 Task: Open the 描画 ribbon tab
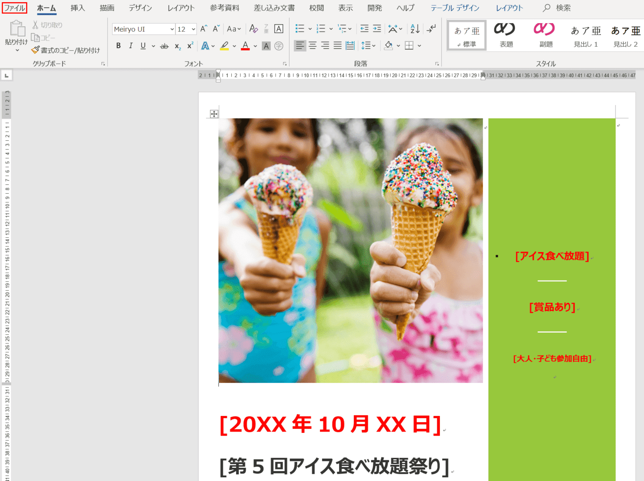[x=107, y=8]
